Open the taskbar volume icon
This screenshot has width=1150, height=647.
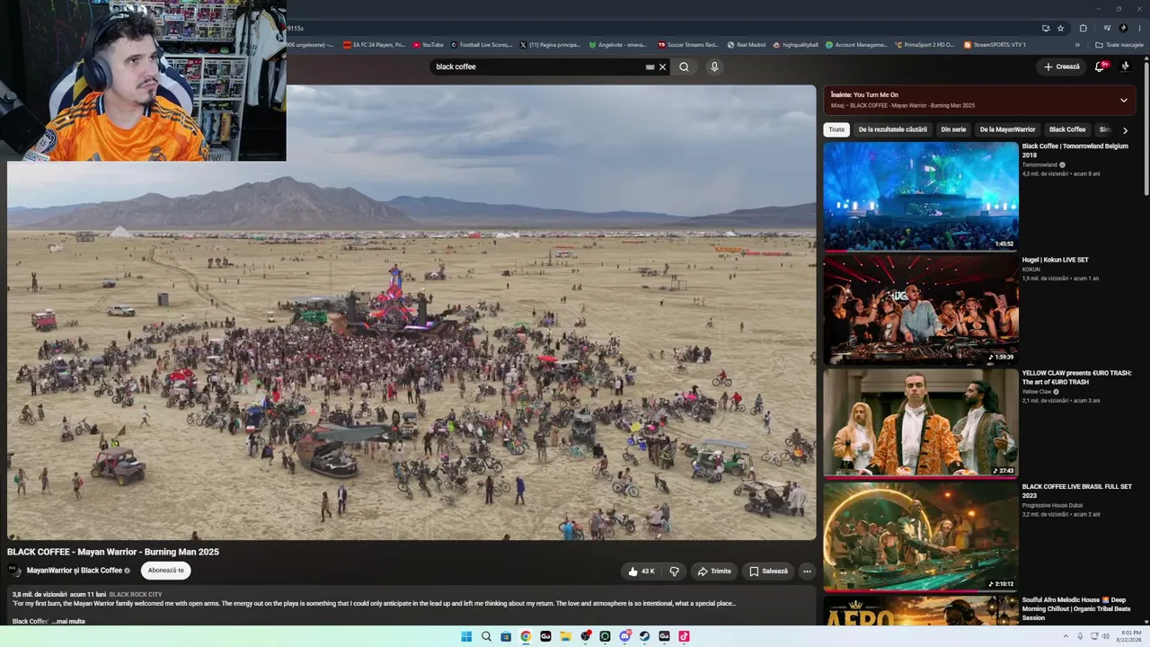coord(1107,636)
